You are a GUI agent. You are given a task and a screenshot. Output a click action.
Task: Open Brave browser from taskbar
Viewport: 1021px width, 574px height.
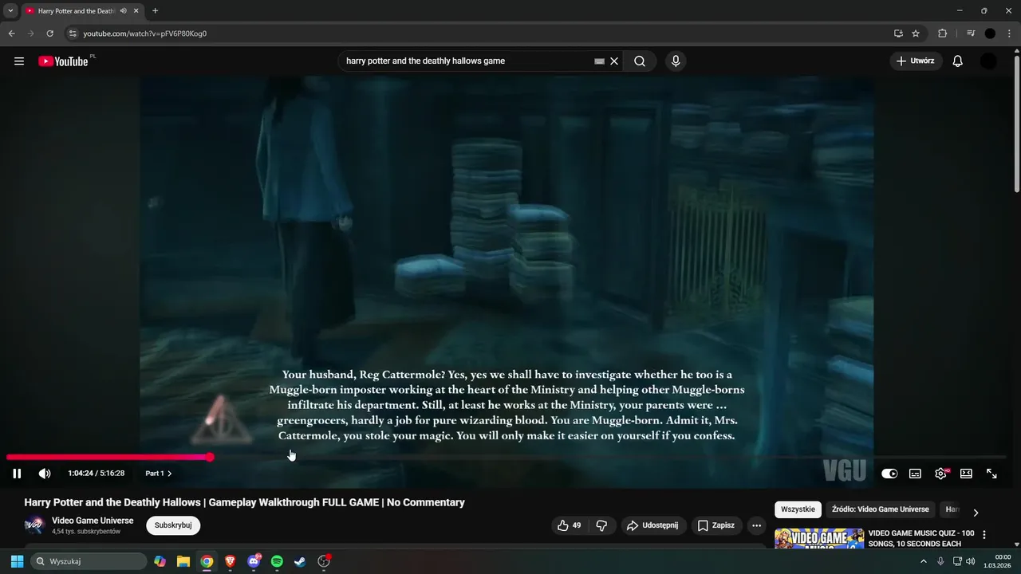pyautogui.click(x=231, y=561)
